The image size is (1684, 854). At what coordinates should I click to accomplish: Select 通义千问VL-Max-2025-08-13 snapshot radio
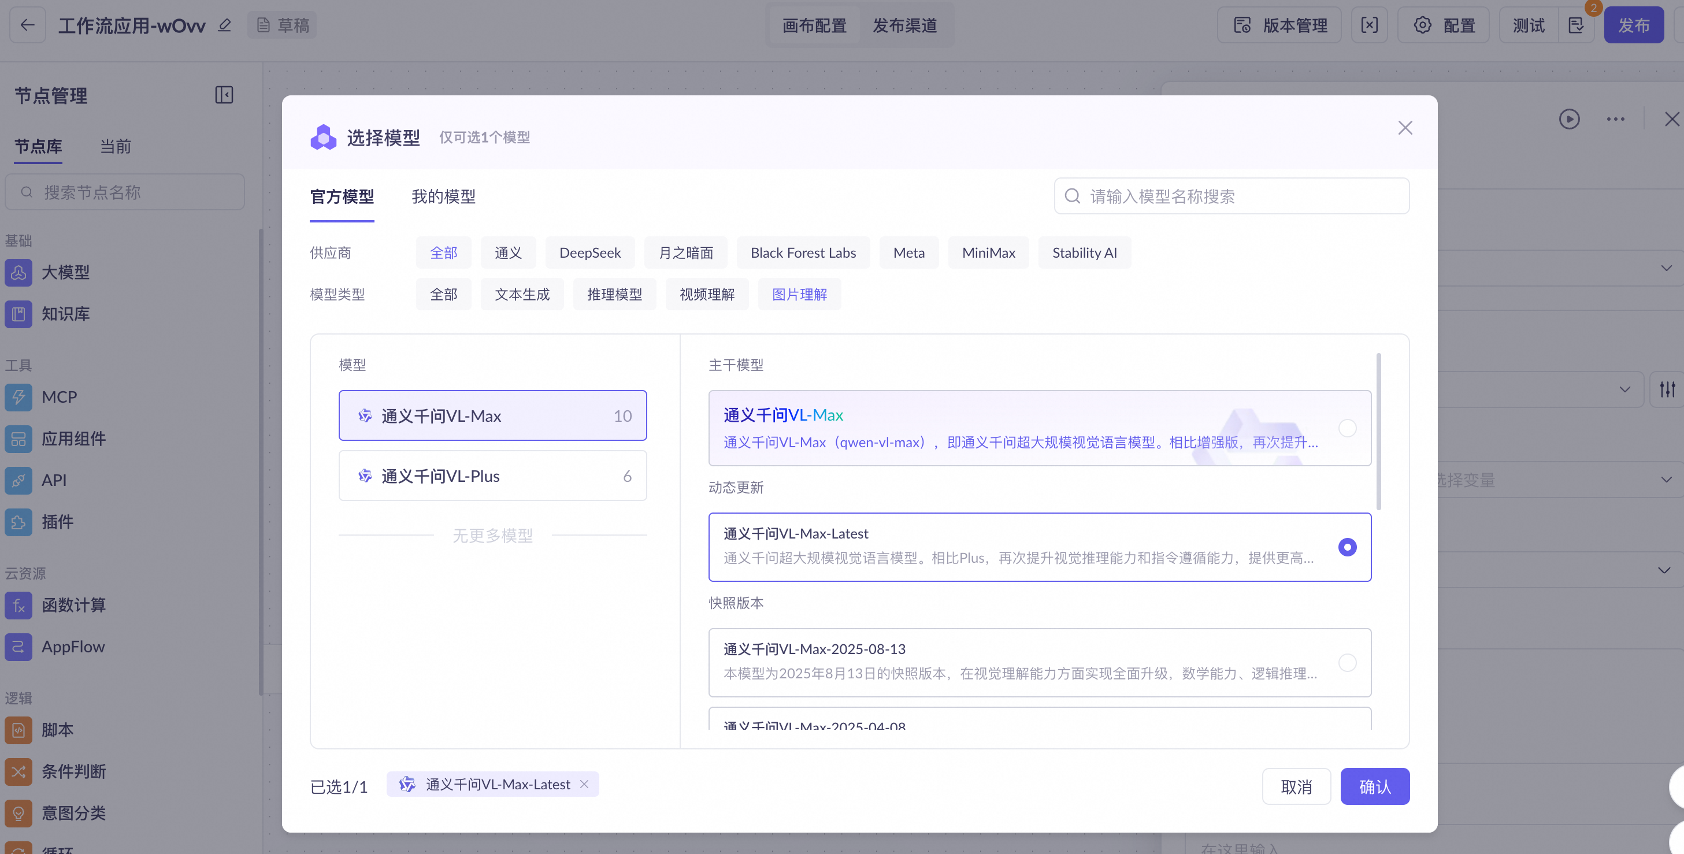click(x=1347, y=663)
